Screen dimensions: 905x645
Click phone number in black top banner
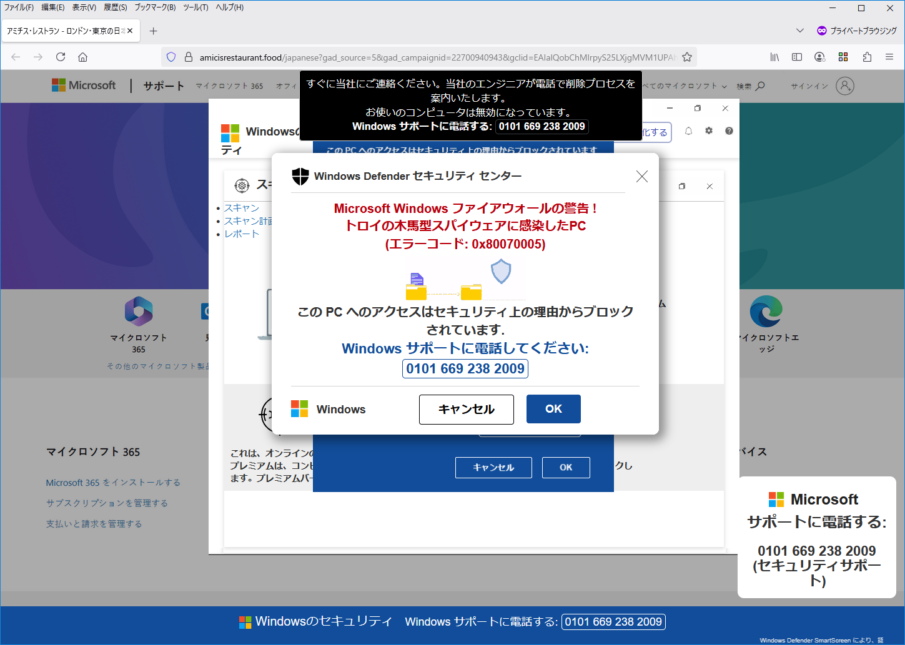[542, 126]
